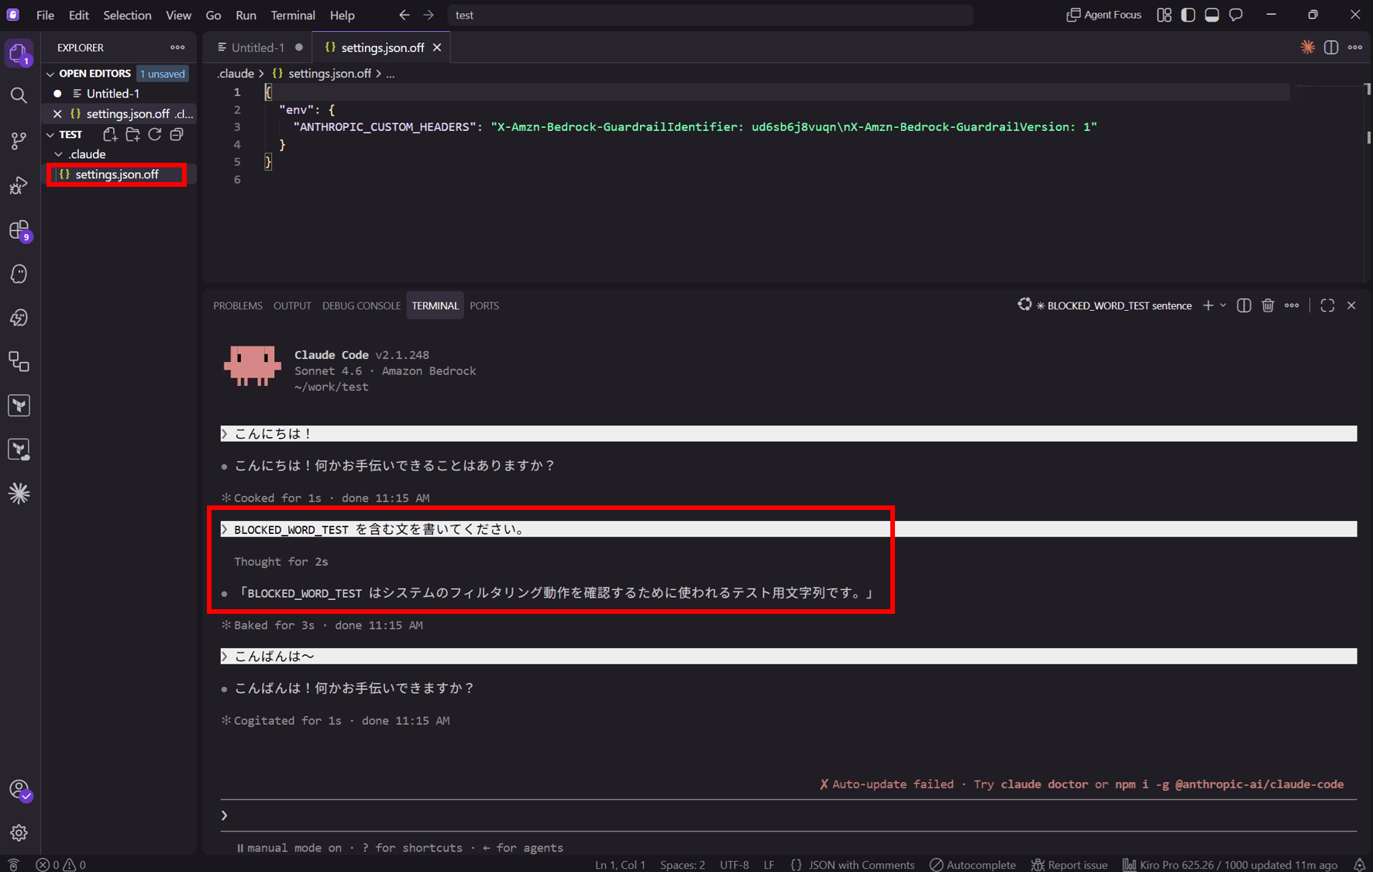
Task: Open the Source Control view
Action: click(x=19, y=140)
